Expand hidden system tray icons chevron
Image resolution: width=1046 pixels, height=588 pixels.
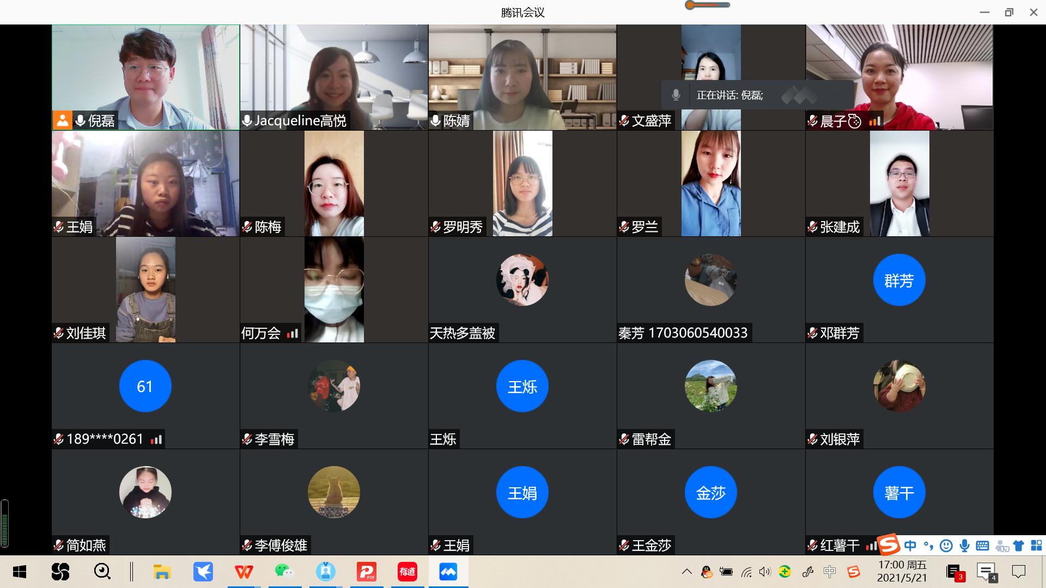687,572
